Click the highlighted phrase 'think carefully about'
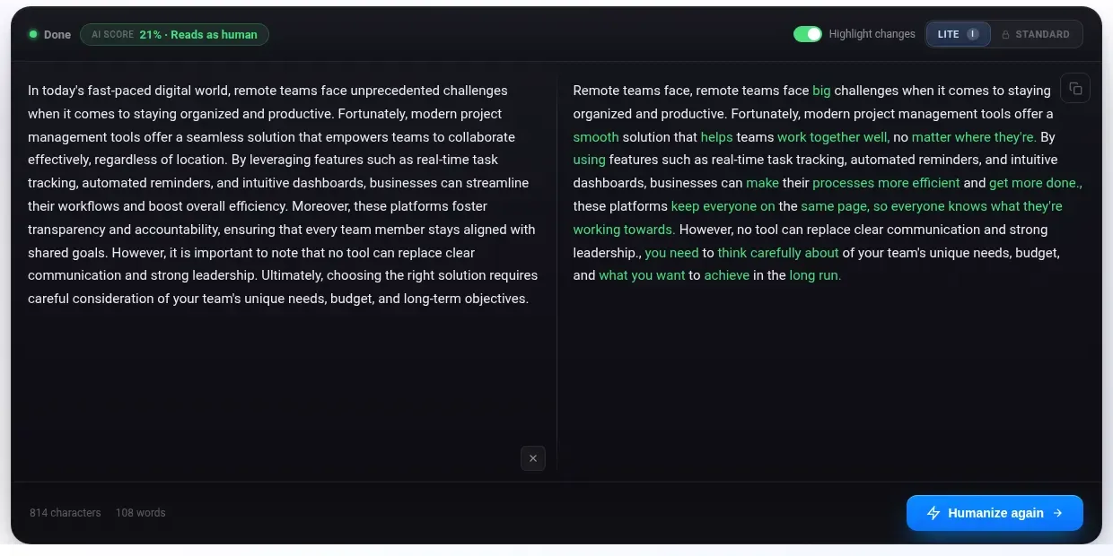 [x=778, y=253]
